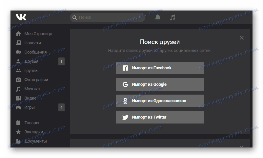Image resolution: width=263 pixels, height=158 pixels.
Task: Click the document icon beside Документы
Action: 18,141
